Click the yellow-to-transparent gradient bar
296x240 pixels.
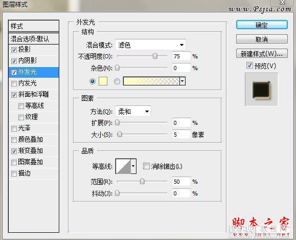pyautogui.click(x=151, y=81)
